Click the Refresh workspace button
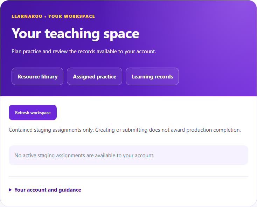The height and width of the screenshot is (207, 257). [33, 112]
